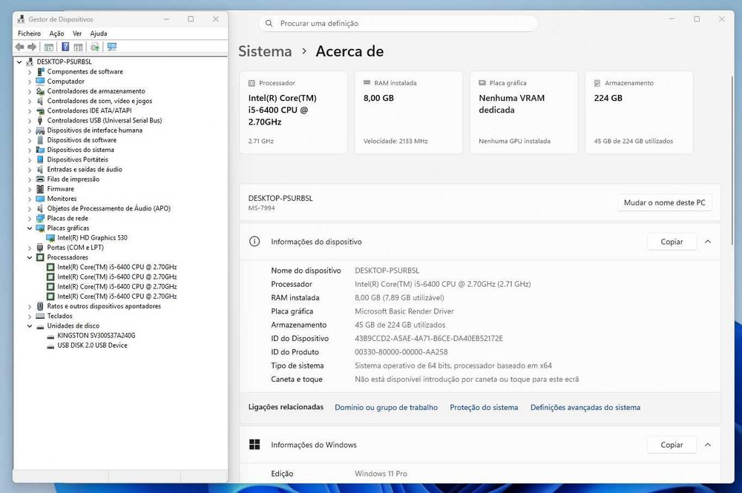Open Help via the blue question-mark icon
Image resolution: width=742 pixels, height=493 pixels.
(65, 47)
